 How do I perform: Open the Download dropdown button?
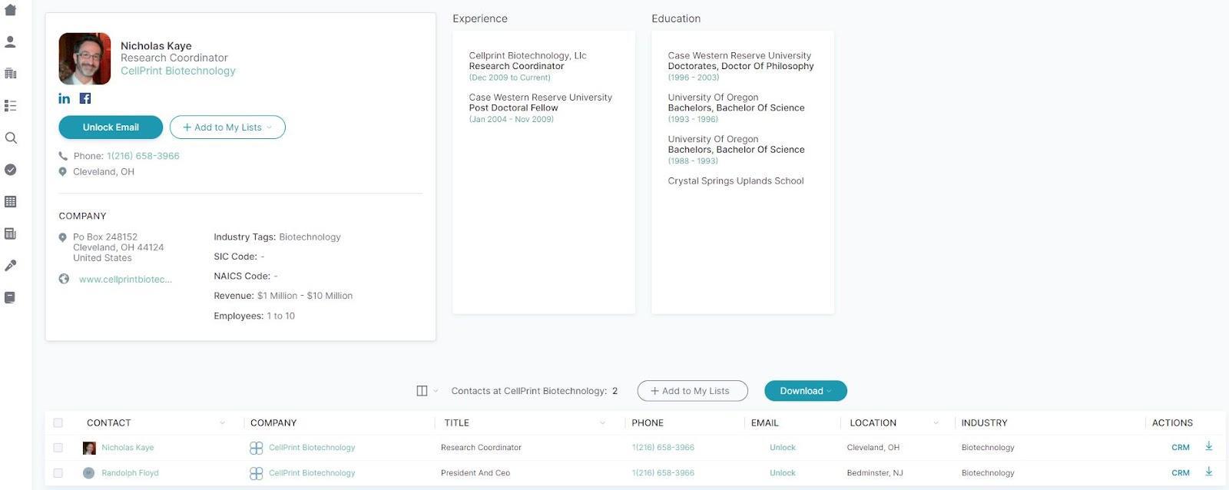click(806, 391)
